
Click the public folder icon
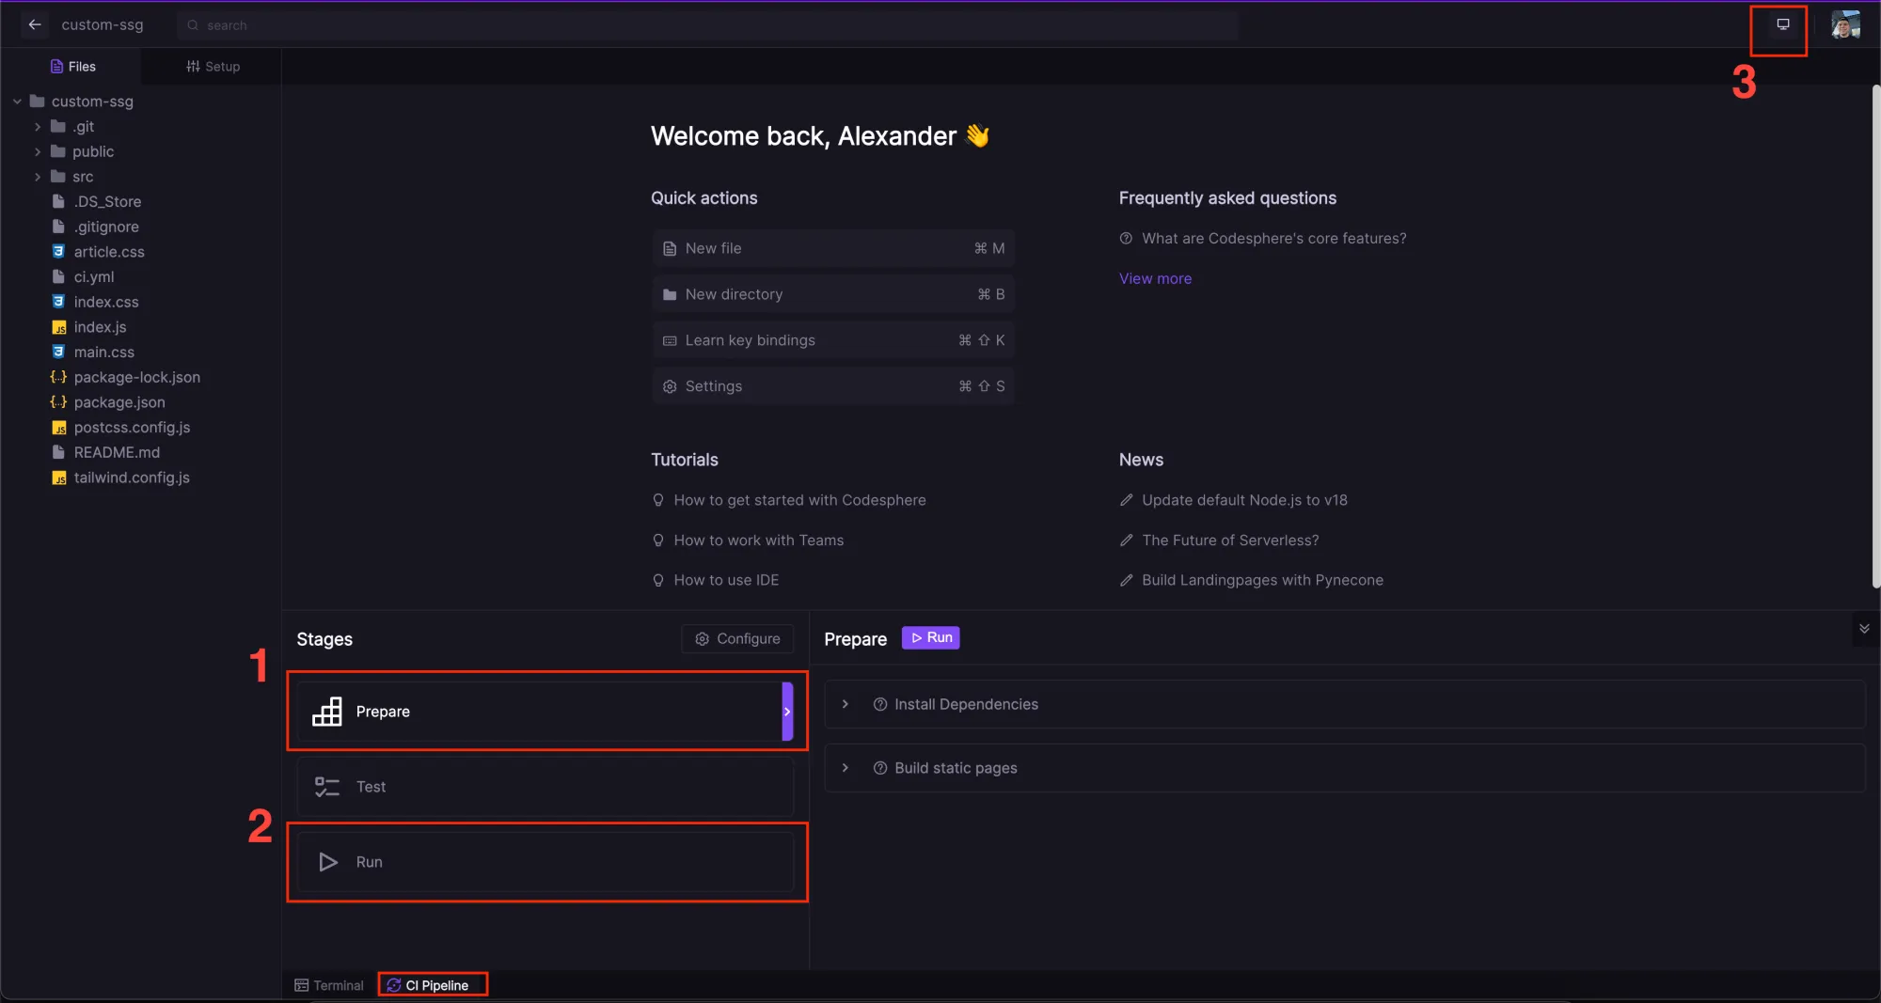[58, 151]
